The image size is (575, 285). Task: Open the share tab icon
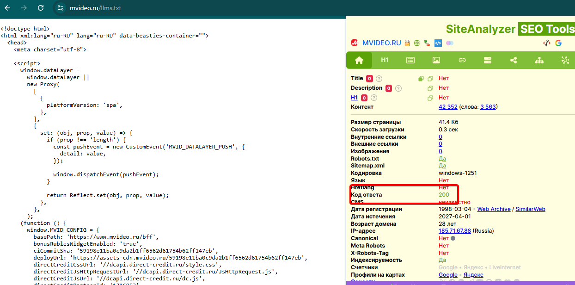pos(513,60)
